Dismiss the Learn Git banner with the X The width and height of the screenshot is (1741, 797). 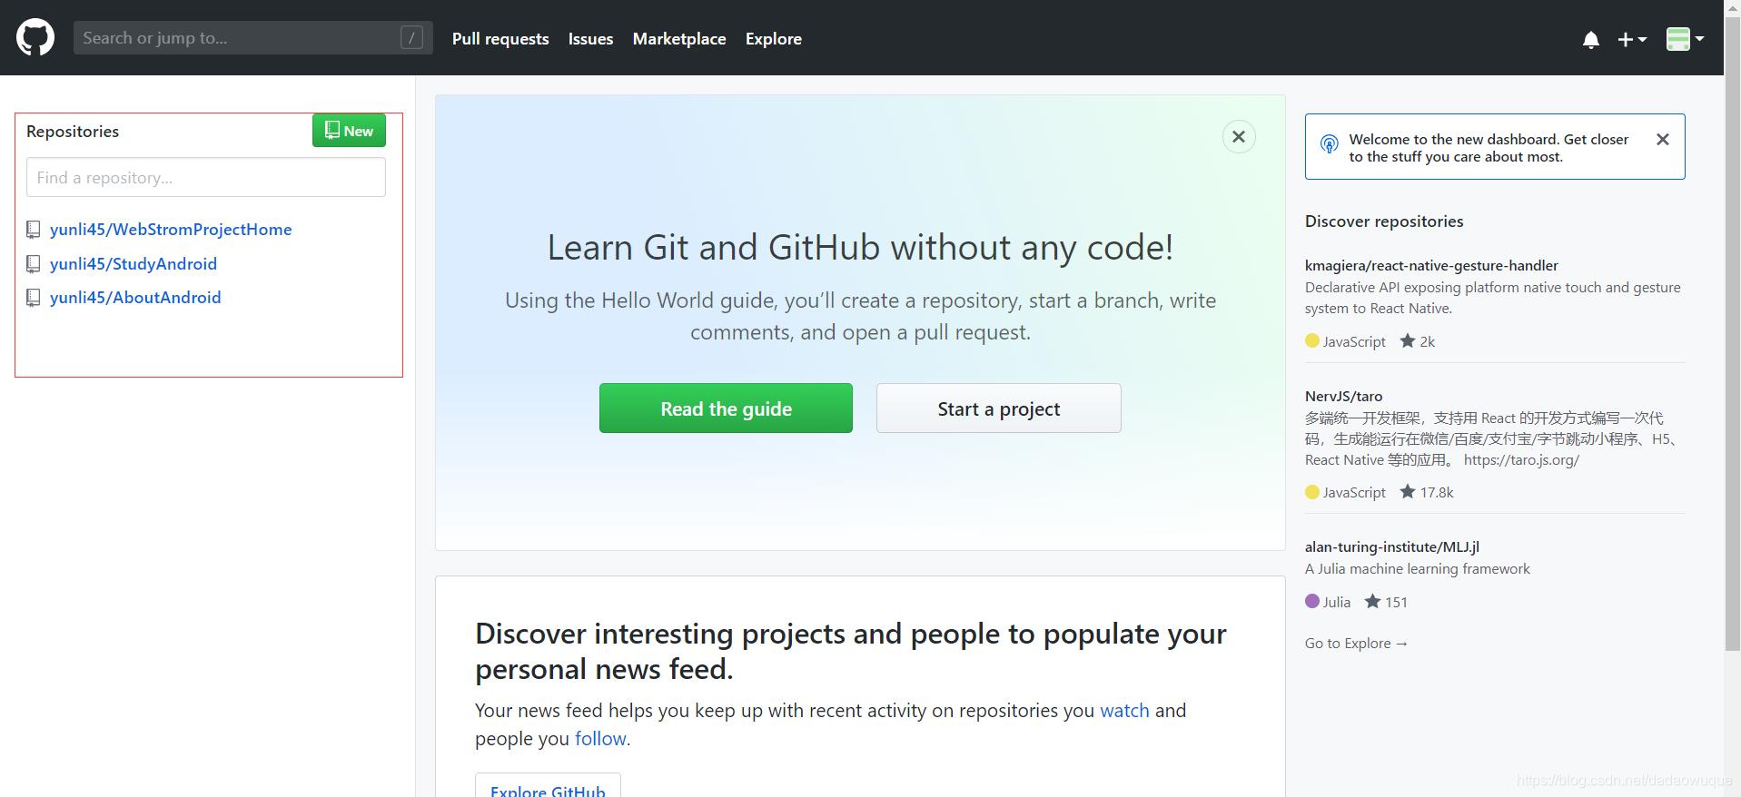pos(1239,137)
